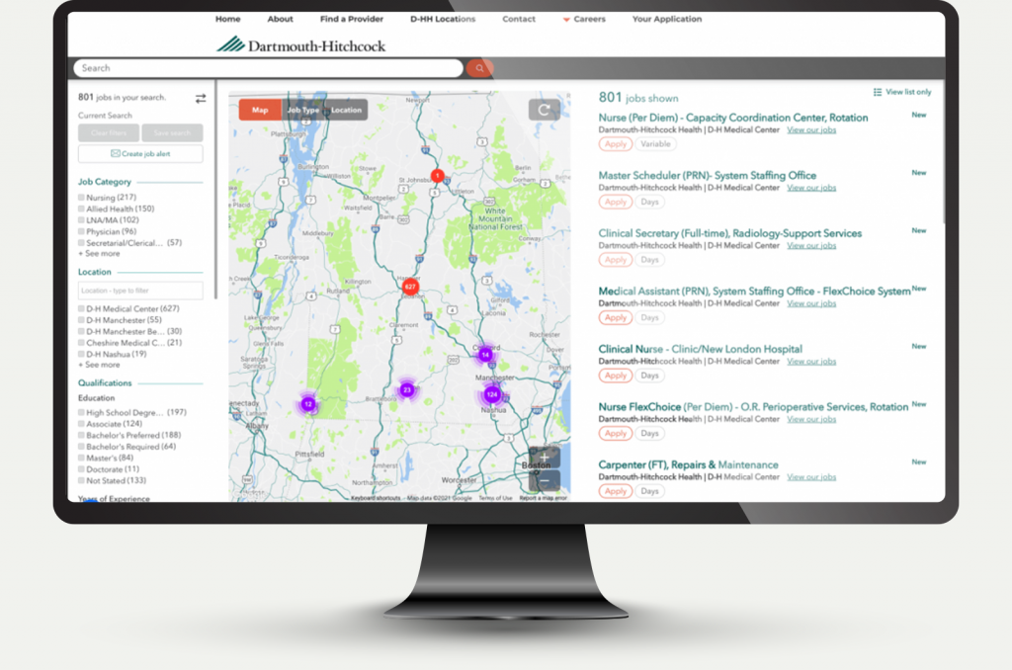Image resolution: width=1012 pixels, height=670 pixels.
Task: Check the Allied Health (150) filter
Action: point(81,209)
